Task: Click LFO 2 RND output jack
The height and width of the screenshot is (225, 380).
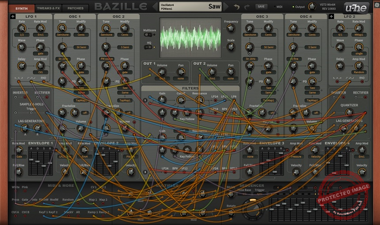Action: click(x=362, y=81)
